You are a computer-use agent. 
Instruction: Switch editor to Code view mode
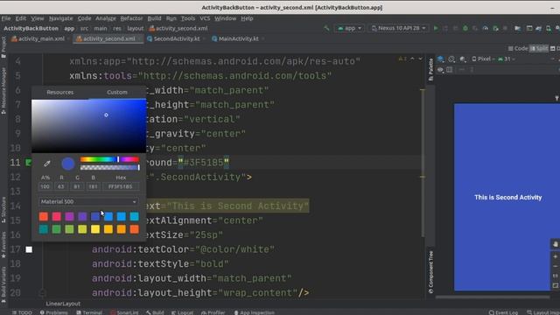point(518,48)
